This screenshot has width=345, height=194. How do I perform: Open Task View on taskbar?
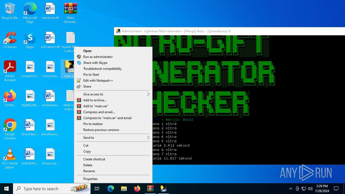coord(97,189)
